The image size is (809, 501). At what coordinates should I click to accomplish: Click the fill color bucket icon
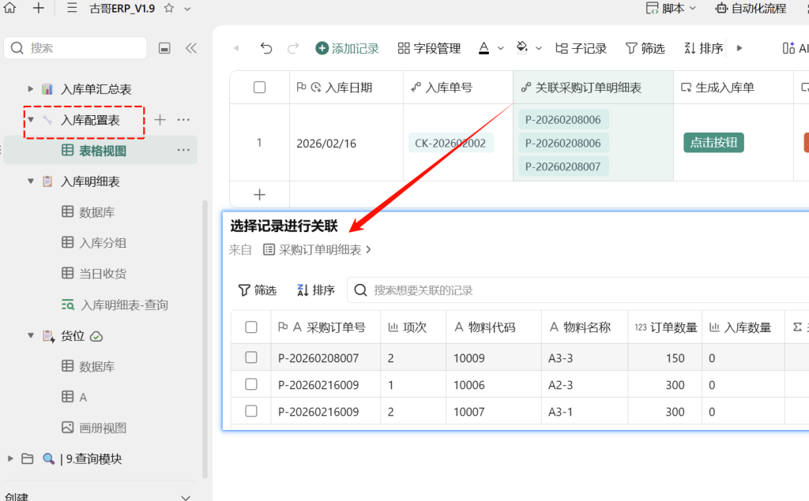coord(521,48)
